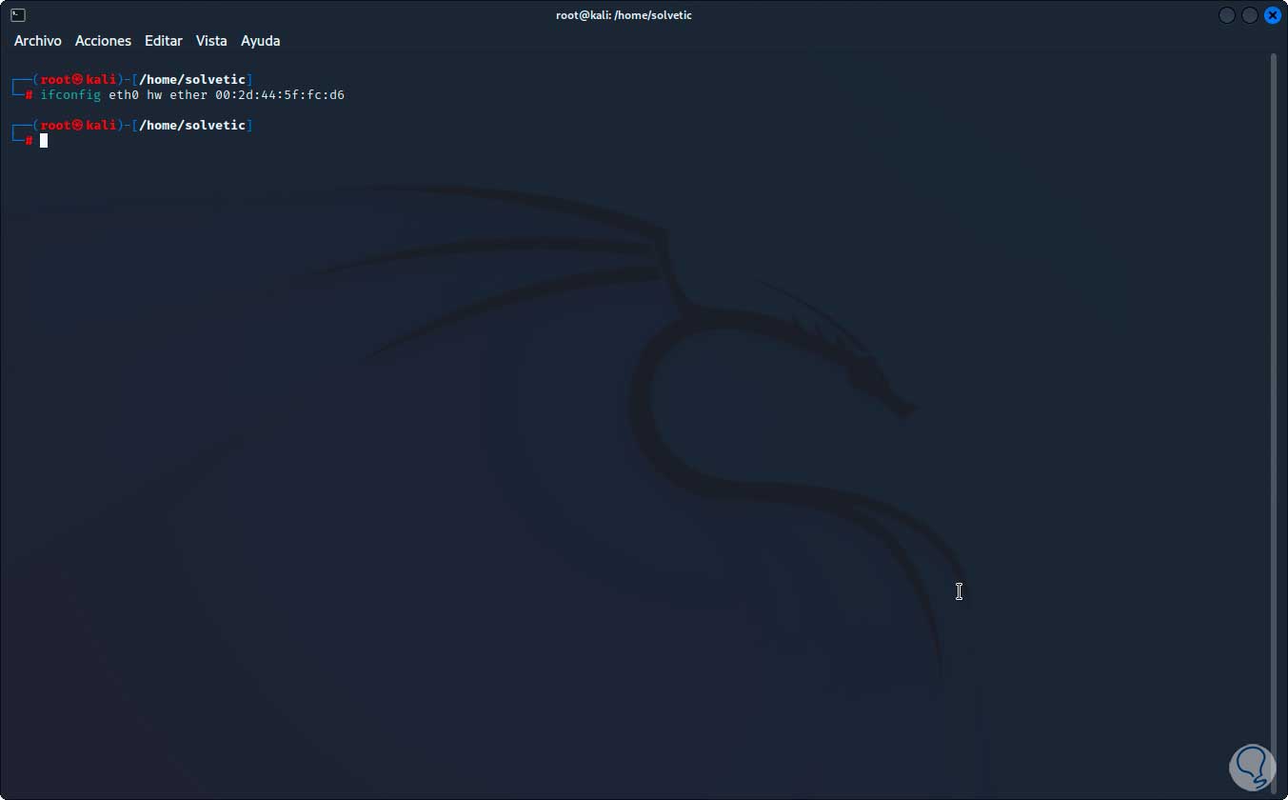Place the cursor at the empty command prompt
The width and height of the screenshot is (1288, 800).
tap(44, 141)
